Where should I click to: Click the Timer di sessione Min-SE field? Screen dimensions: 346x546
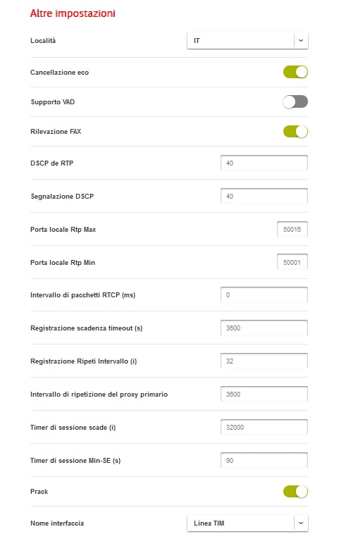tap(264, 460)
